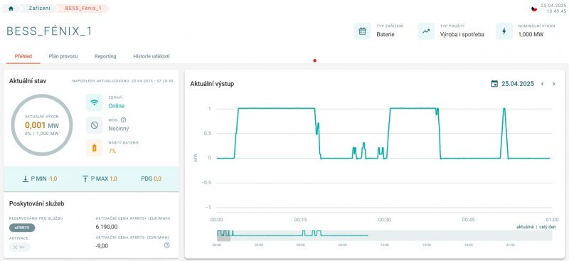Select the 'aktuálně' chart view
The image size is (569, 261).
coord(525,227)
